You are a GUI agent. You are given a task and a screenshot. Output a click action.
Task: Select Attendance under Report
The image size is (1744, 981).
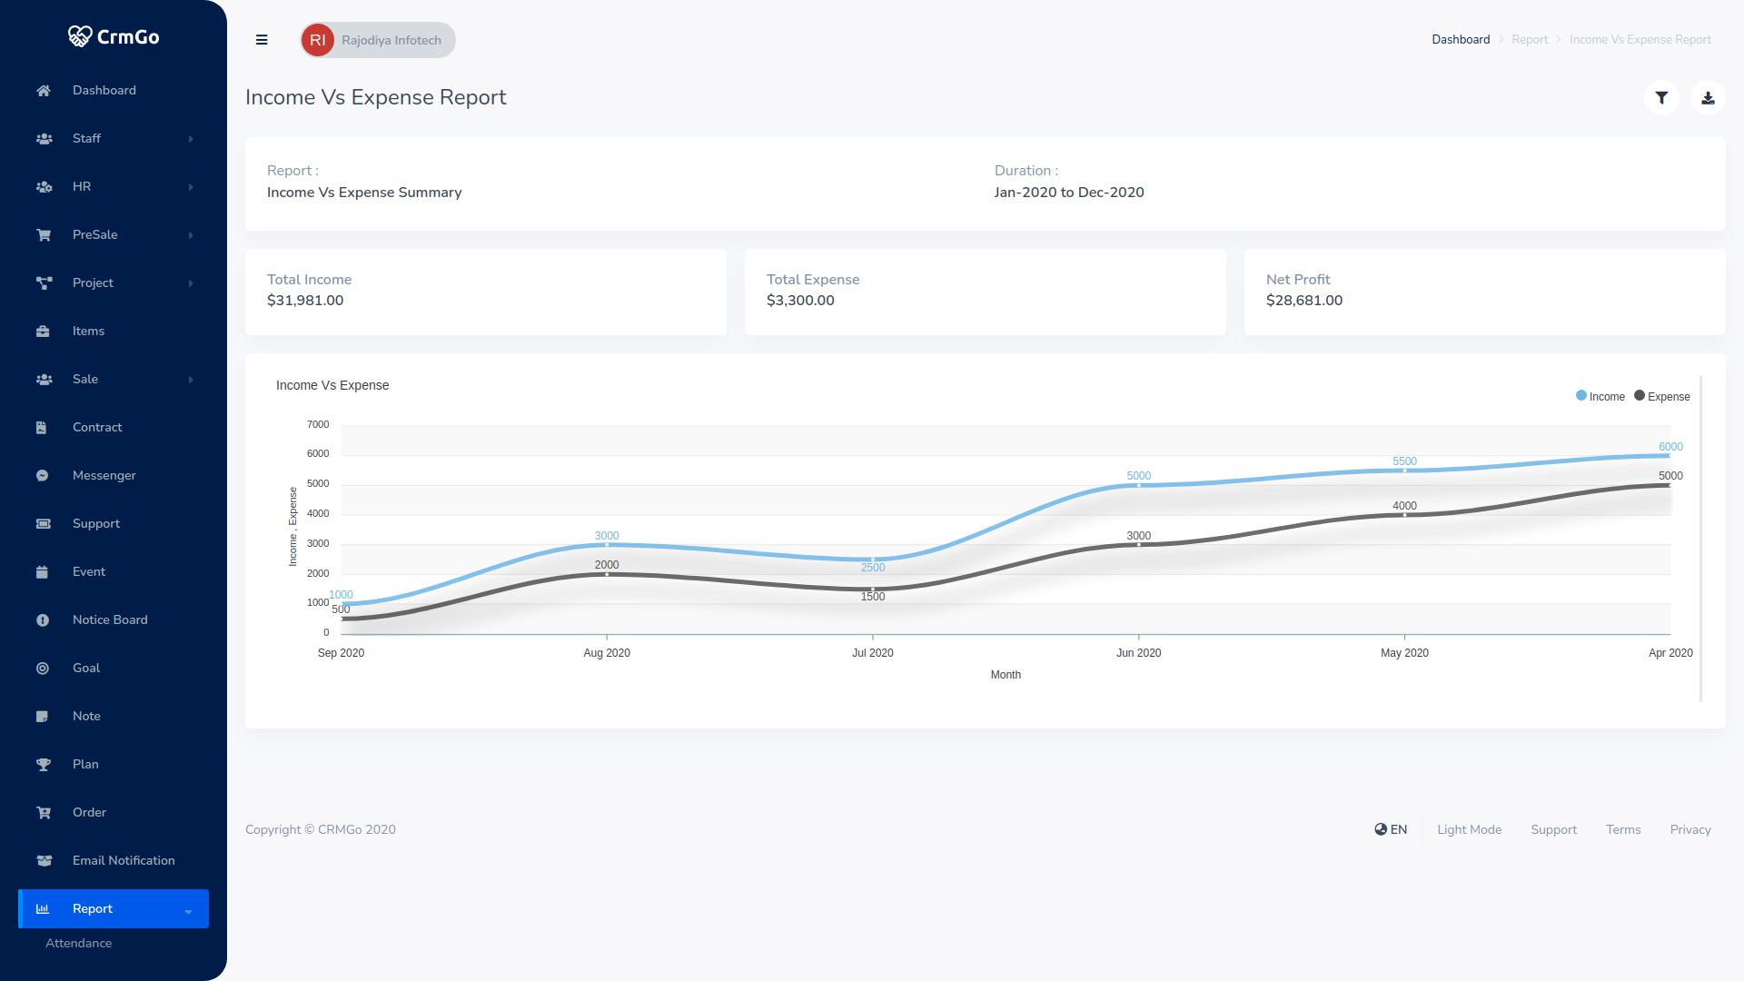coord(79,943)
